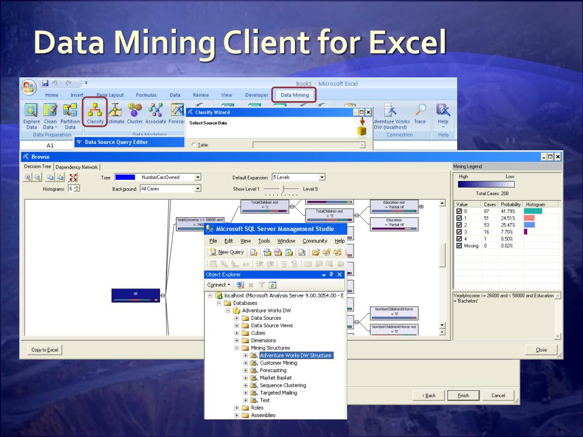Expand the Roles folder
Viewport: 583px width, 437px height.
click(x=236, y=407)
